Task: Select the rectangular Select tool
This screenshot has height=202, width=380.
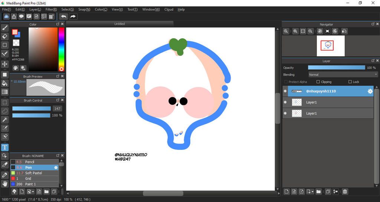Action: (4, 102)
